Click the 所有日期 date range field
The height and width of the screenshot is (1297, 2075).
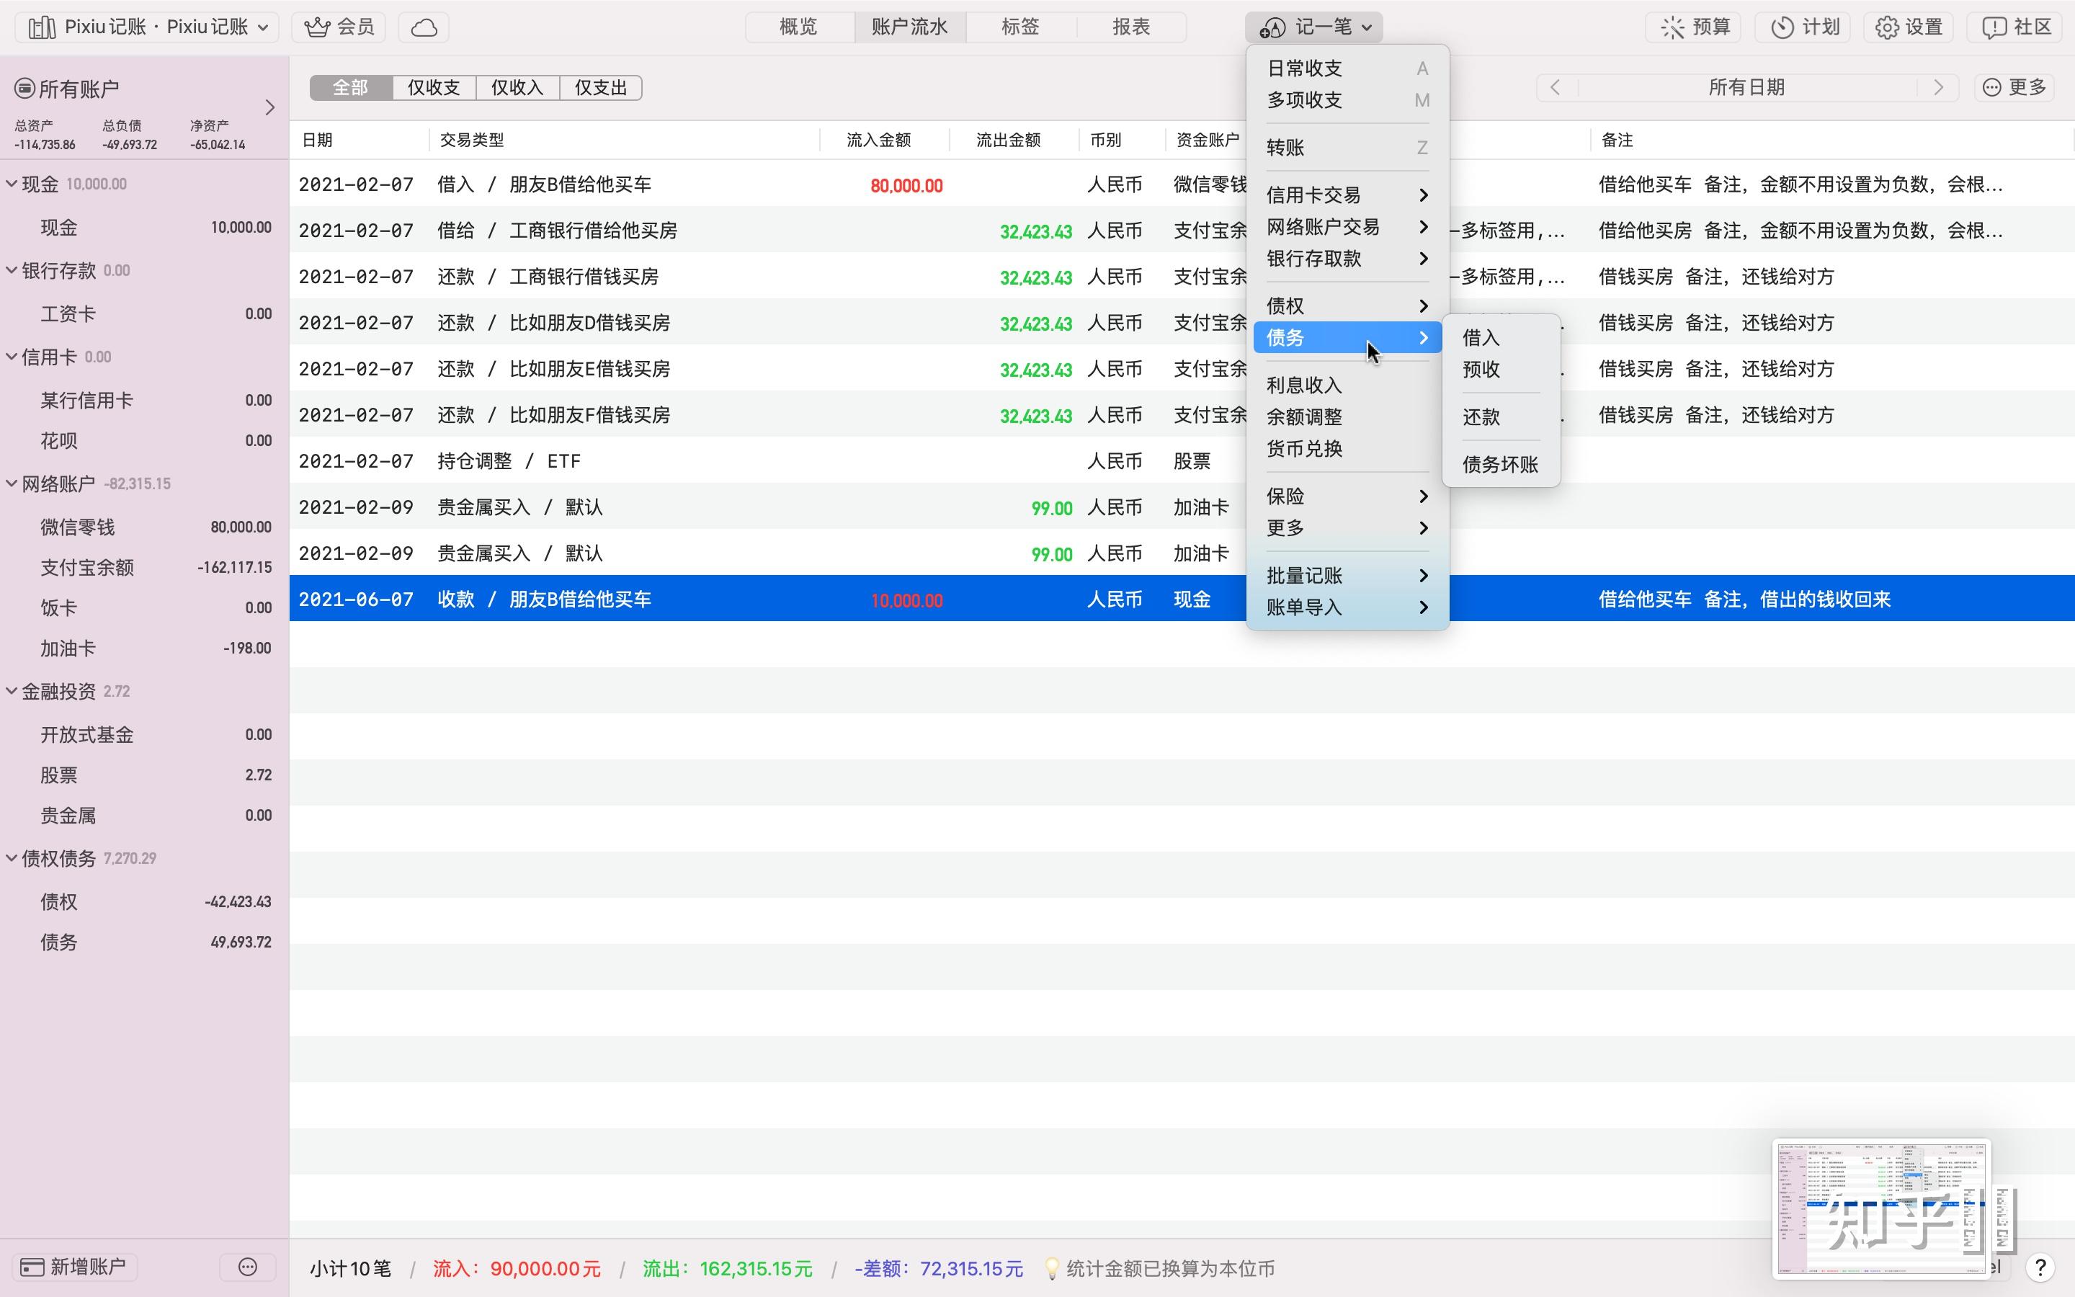(x=1746, y=87)
